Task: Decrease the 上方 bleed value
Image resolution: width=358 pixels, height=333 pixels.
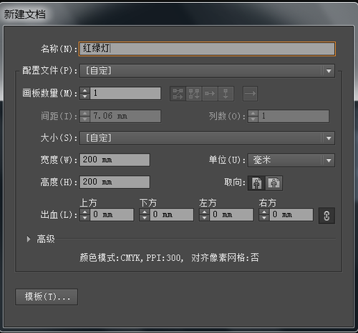Action: coord(84,218)
